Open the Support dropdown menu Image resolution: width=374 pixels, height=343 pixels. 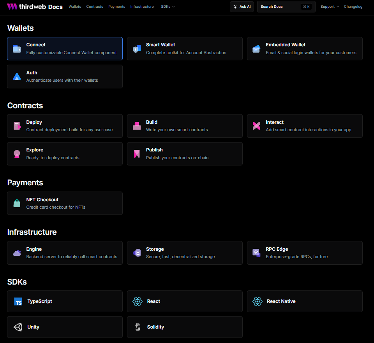(x=329, y=7)
